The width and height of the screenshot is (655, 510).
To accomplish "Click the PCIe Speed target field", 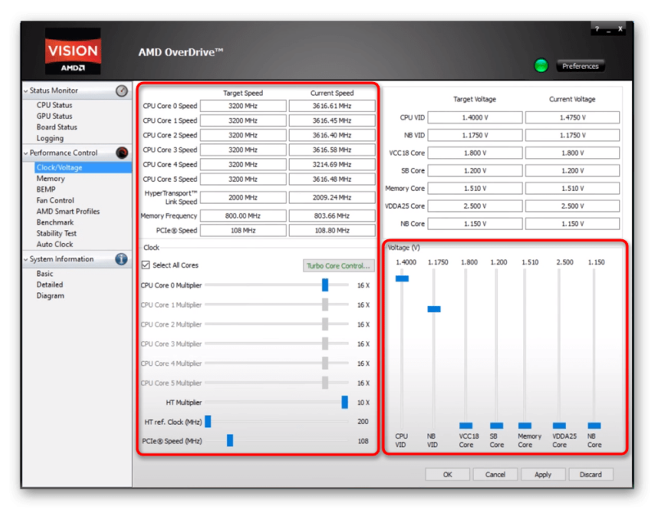I will coord(243,230).
